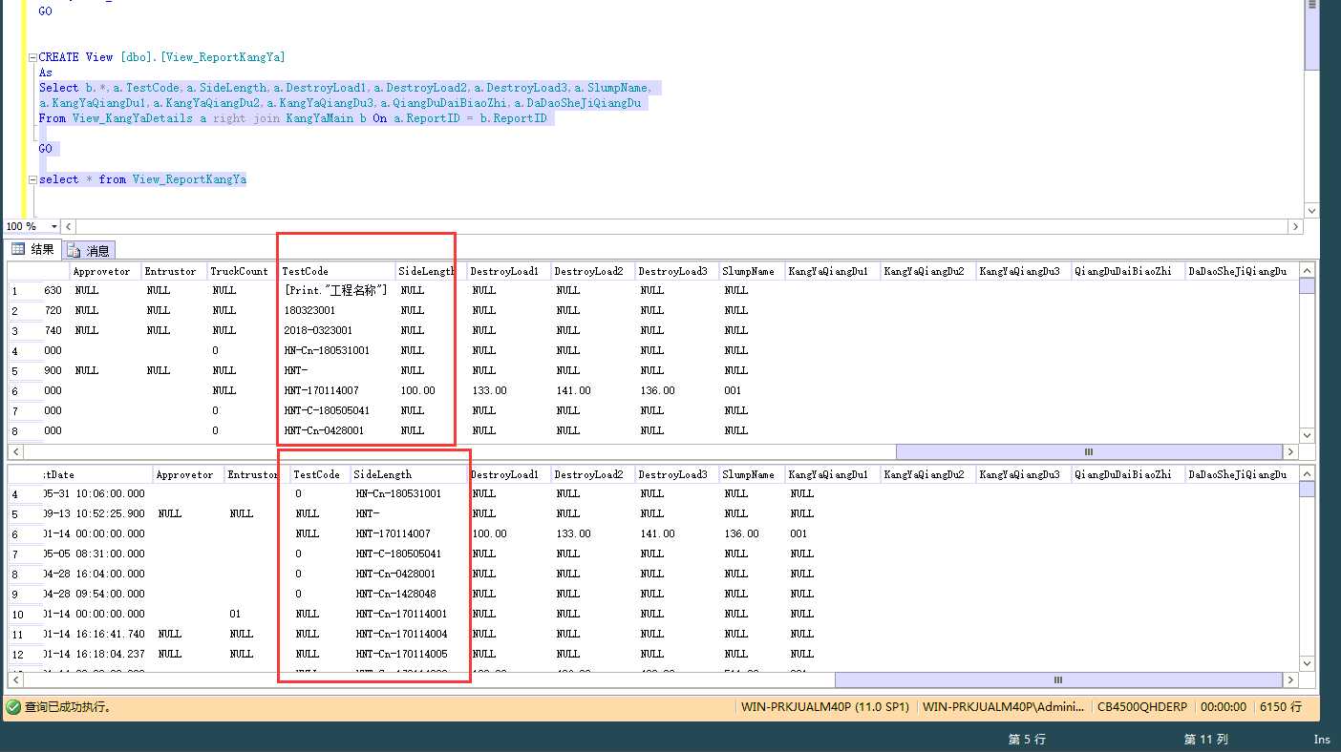Viewport: 1341px width, 752px height.
Task: Select row header 1 in first result grid
Action: coord(25,290)
